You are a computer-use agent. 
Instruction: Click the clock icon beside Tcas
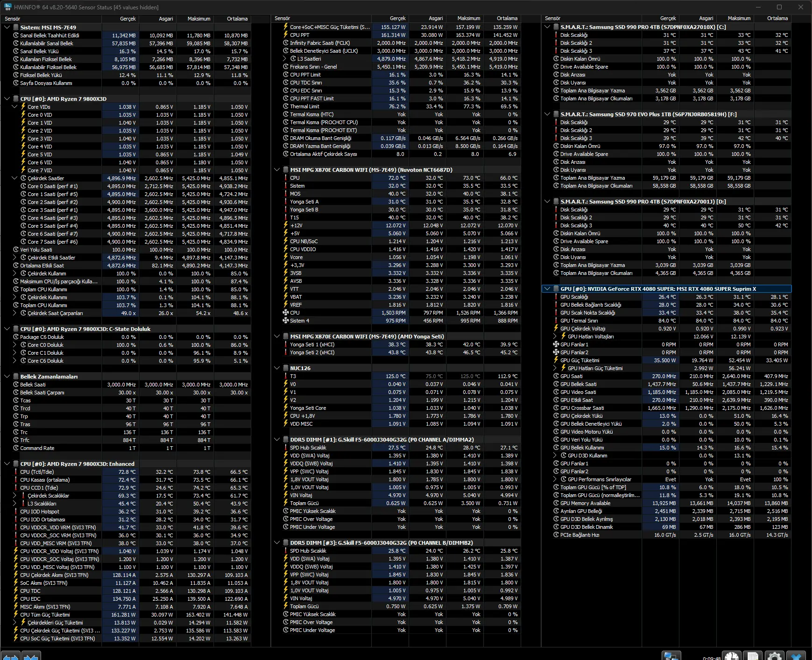pos(16,400)
